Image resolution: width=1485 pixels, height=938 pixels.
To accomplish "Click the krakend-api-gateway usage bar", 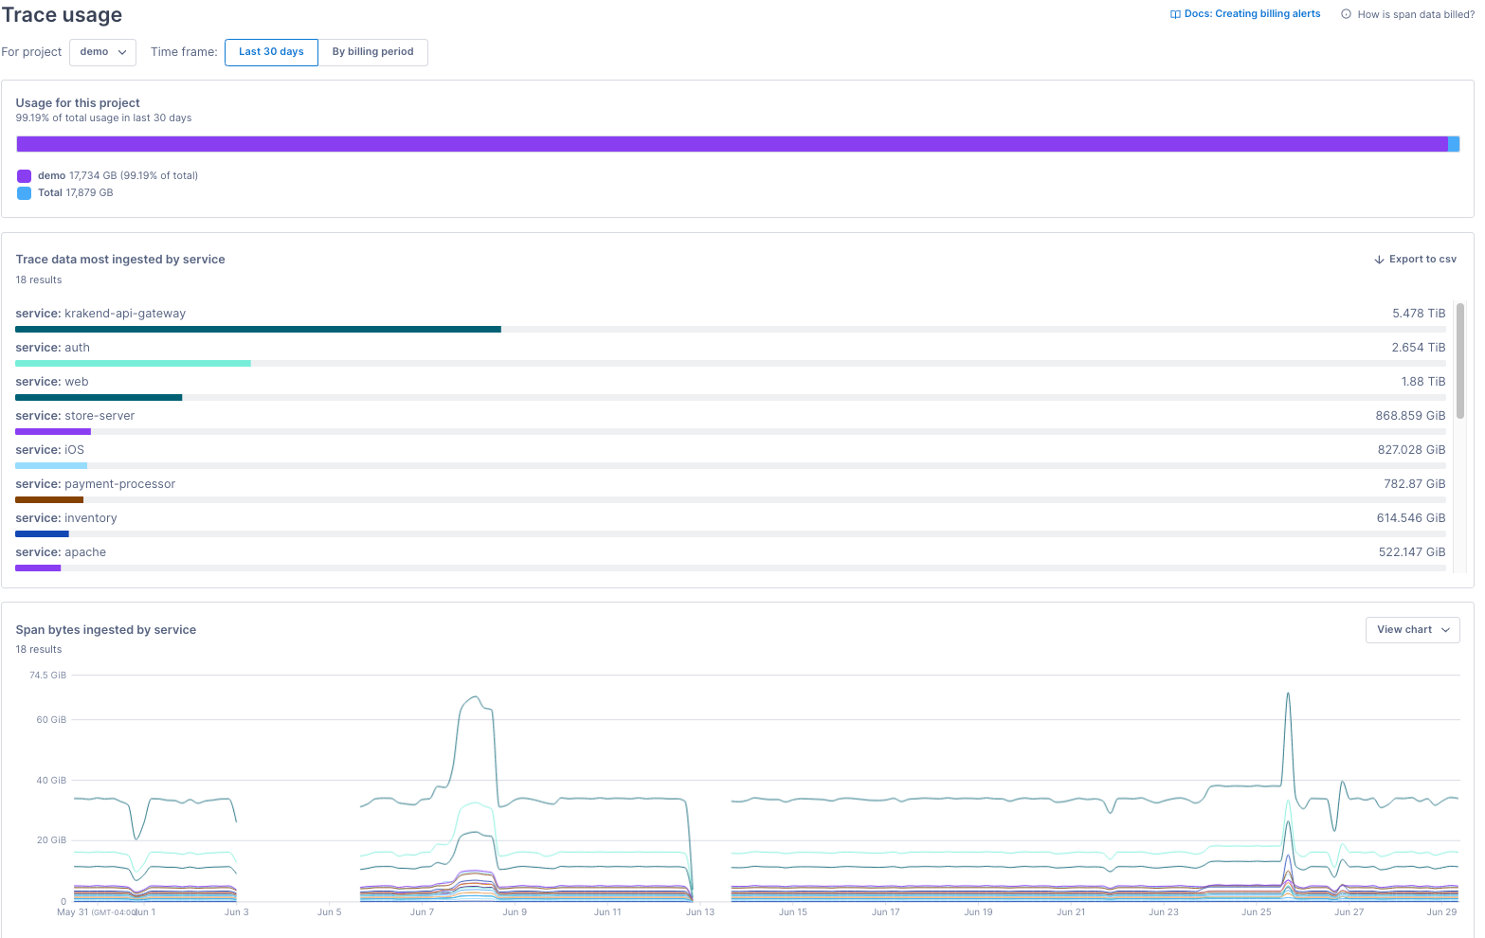I will pyautogui.click(x=258, y=329).
